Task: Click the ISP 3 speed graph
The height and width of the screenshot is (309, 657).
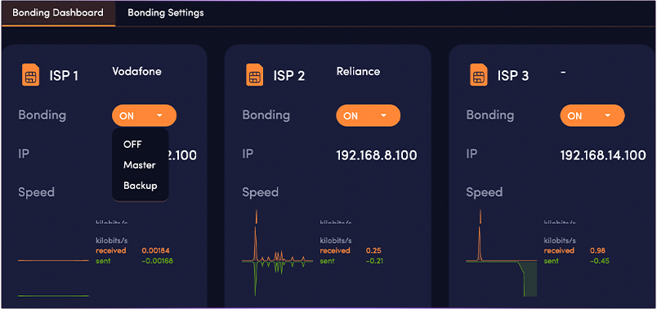Action: [x=502, y=253]
